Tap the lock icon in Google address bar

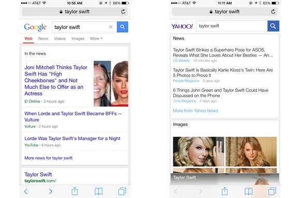click(x=61, y=12)
